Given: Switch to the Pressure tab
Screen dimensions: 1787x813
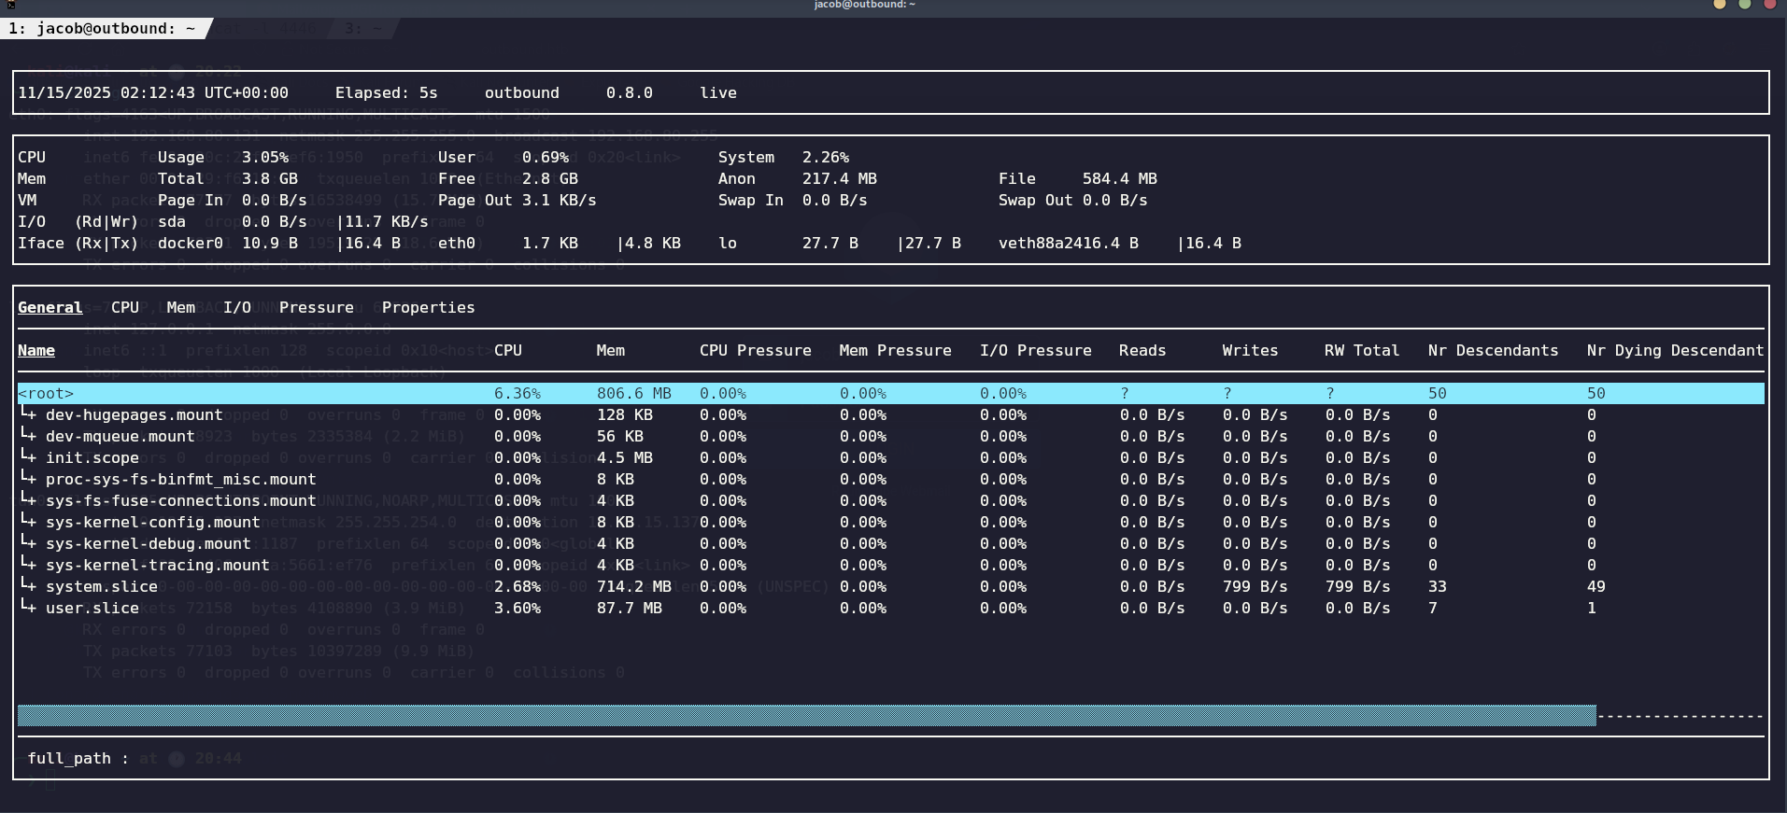Looking at the screenshot, I should coord(316,307).
